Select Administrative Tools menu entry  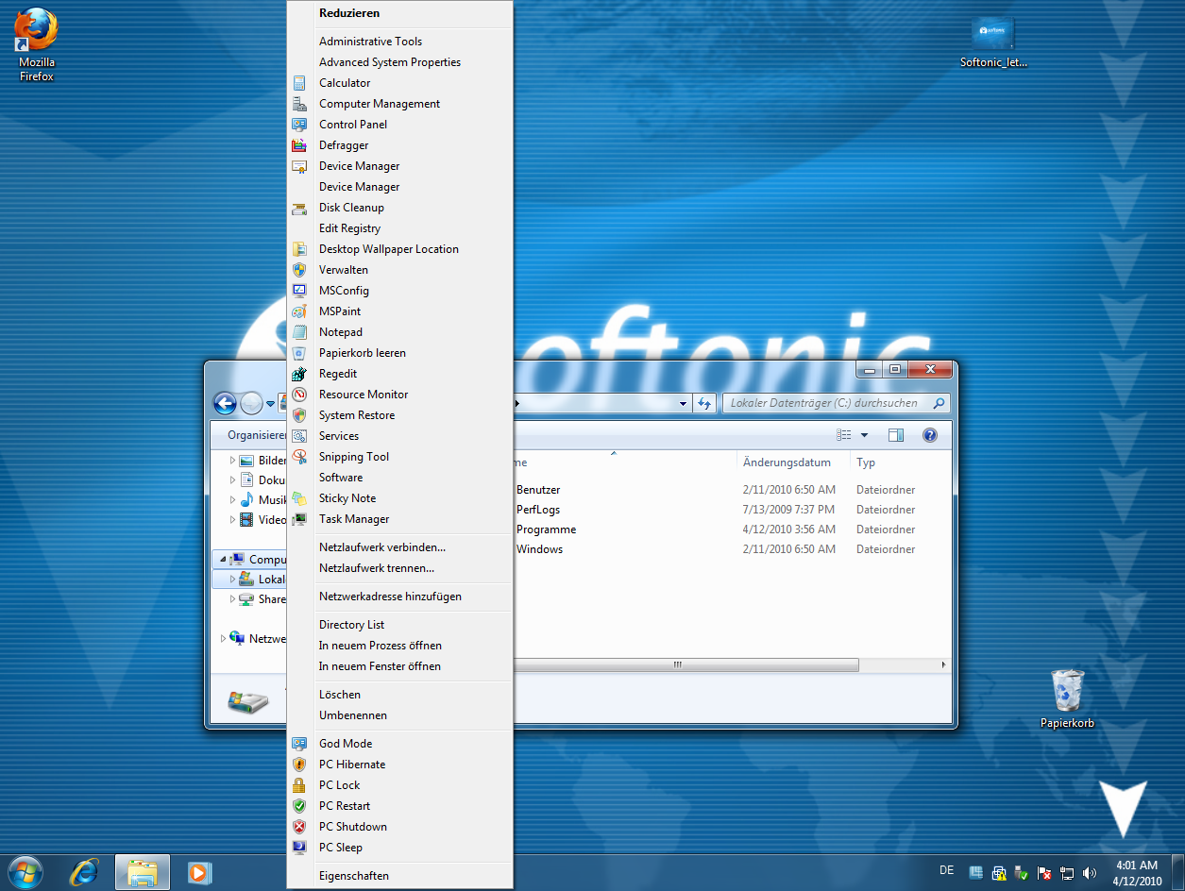pos(370,42)
